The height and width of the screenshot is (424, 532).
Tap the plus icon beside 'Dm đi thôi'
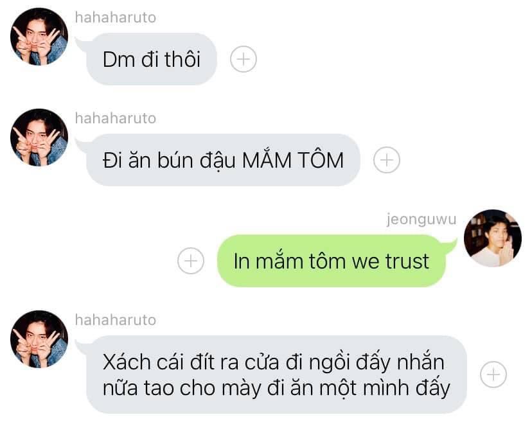coord(244,59)
